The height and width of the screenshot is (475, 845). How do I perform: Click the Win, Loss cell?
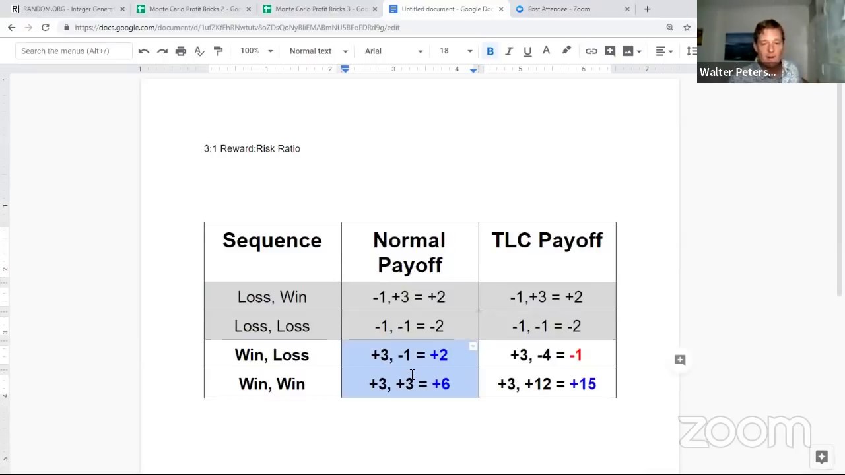[273, 355]
